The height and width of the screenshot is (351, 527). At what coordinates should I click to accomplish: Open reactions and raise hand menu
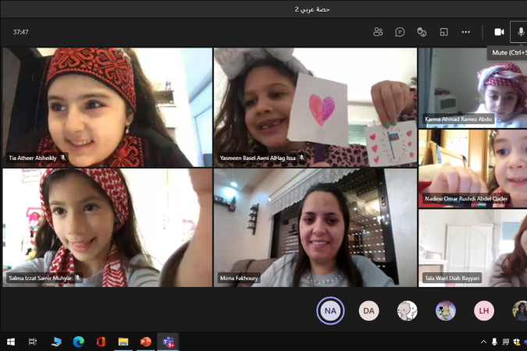[x=422, y=32]
